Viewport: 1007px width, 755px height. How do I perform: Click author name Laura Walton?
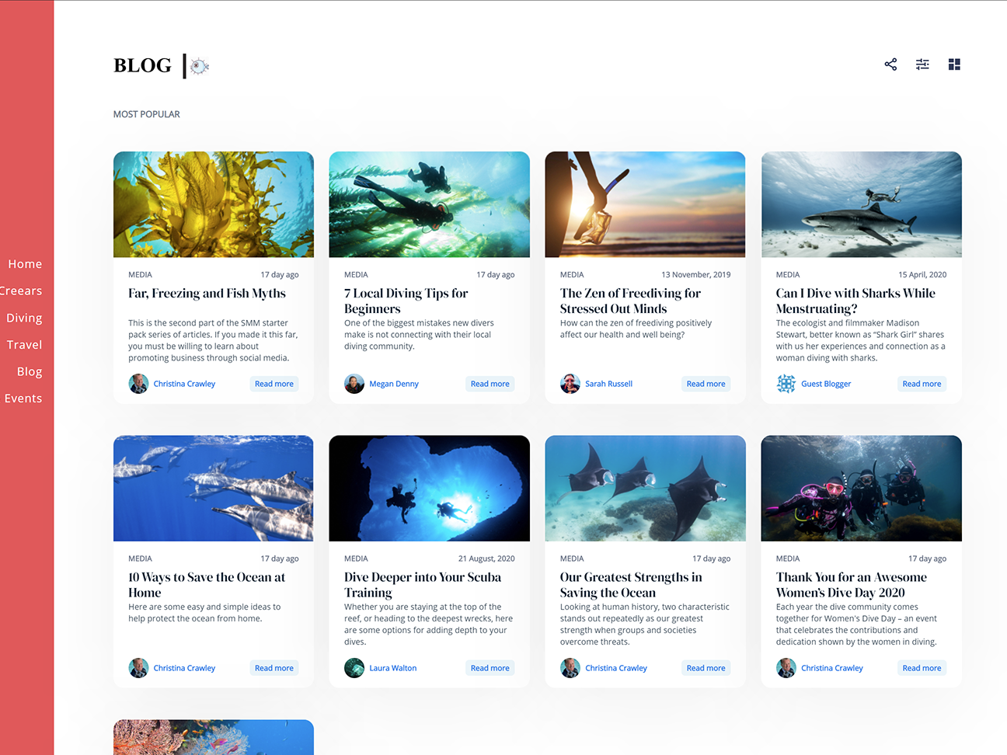pos(392,668)
